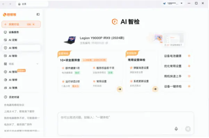Open the 常用设置体检 card heading

(136, 60)
